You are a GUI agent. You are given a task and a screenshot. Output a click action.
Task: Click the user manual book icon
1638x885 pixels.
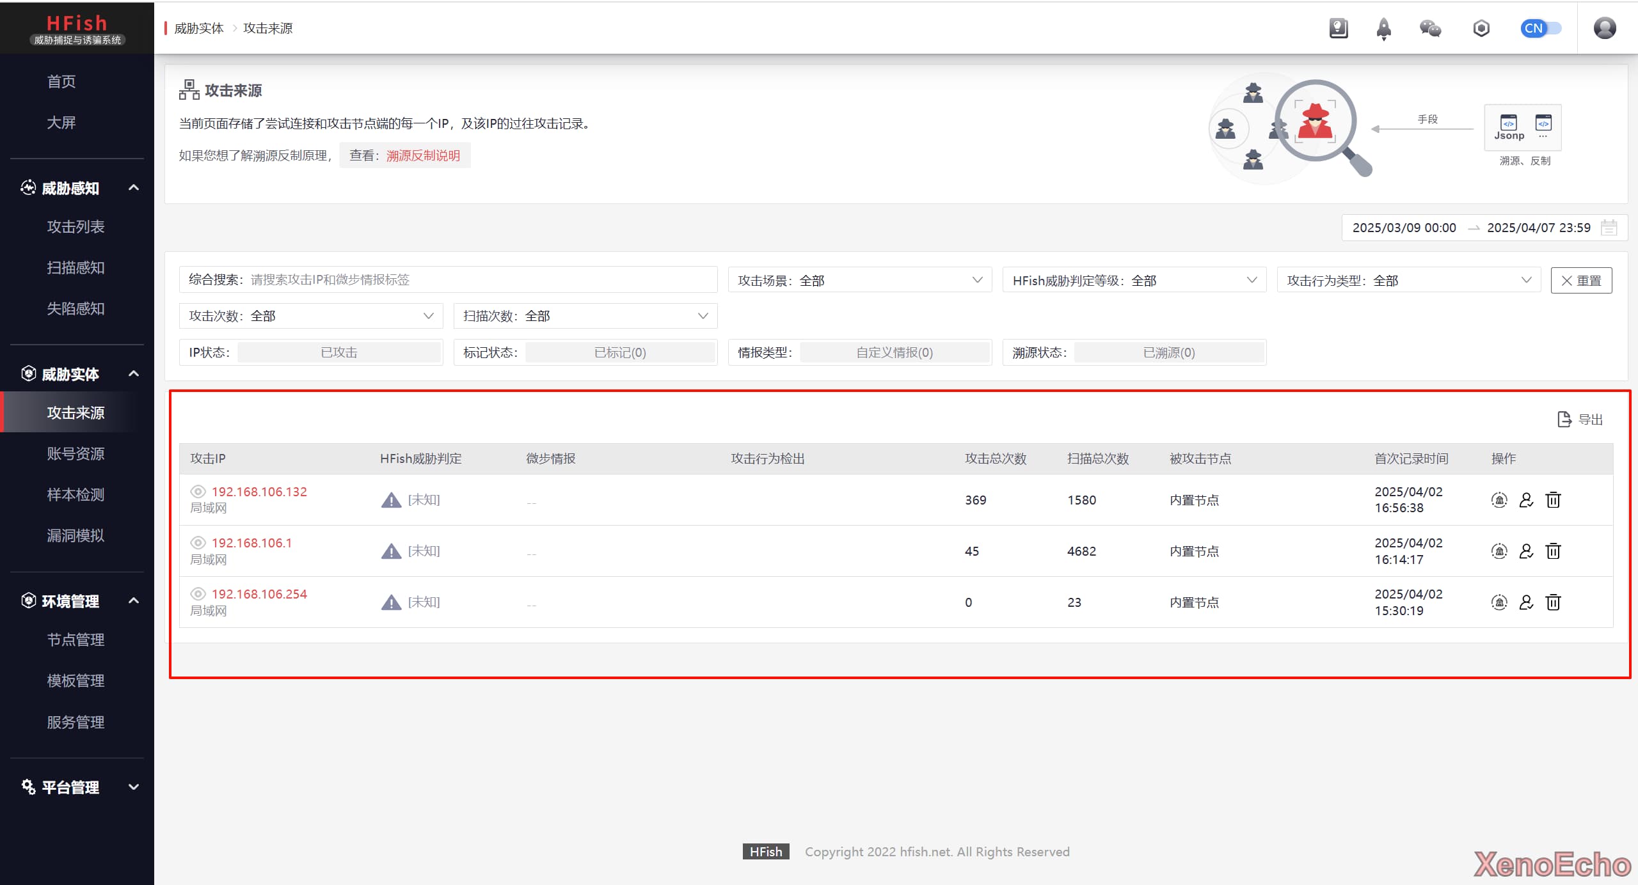pyautogui.click(x=1339, y=28)
